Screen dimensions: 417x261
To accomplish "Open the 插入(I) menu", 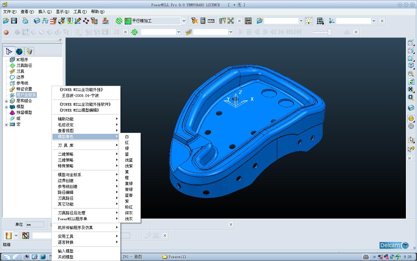I will [45, 12].
